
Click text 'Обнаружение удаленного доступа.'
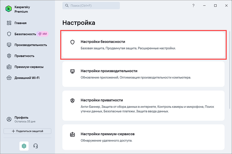pos(106,140)
